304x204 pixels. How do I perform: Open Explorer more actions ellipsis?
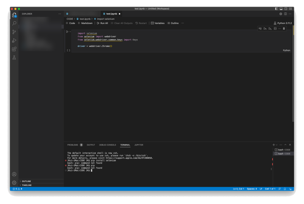(60, 14)
